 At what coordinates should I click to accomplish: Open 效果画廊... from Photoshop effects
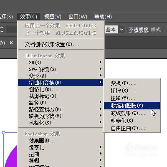pos(61,141)
